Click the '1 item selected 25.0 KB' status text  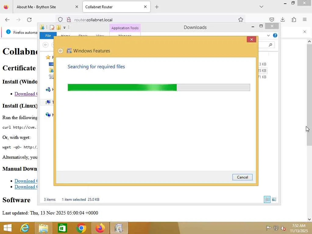click(80, 199)
